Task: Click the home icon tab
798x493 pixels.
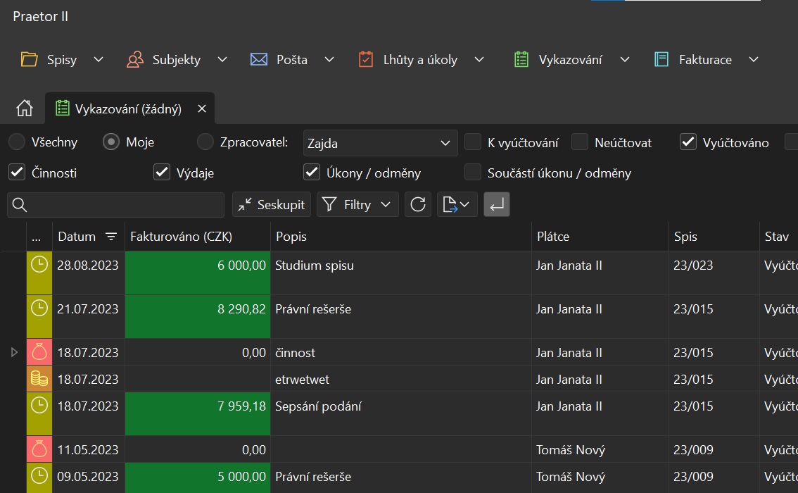Action: 25,108
